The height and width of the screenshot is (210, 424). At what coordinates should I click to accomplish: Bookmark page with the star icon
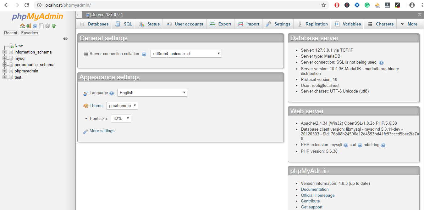pyautogui.click(x=324, y=5)
